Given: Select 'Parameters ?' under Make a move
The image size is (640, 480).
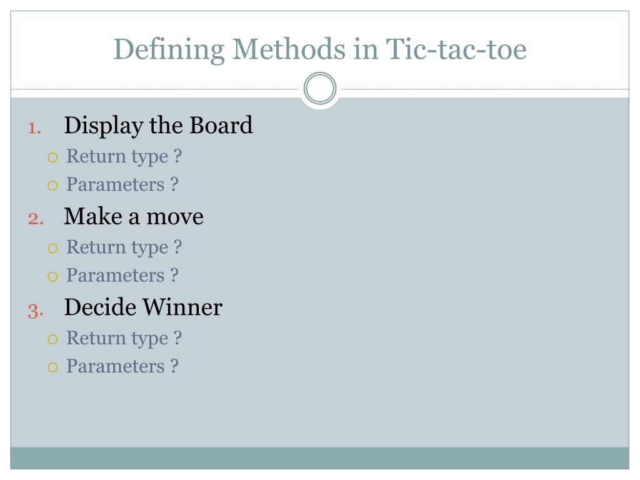Looking at the screenshot, I should click(122, 276).
